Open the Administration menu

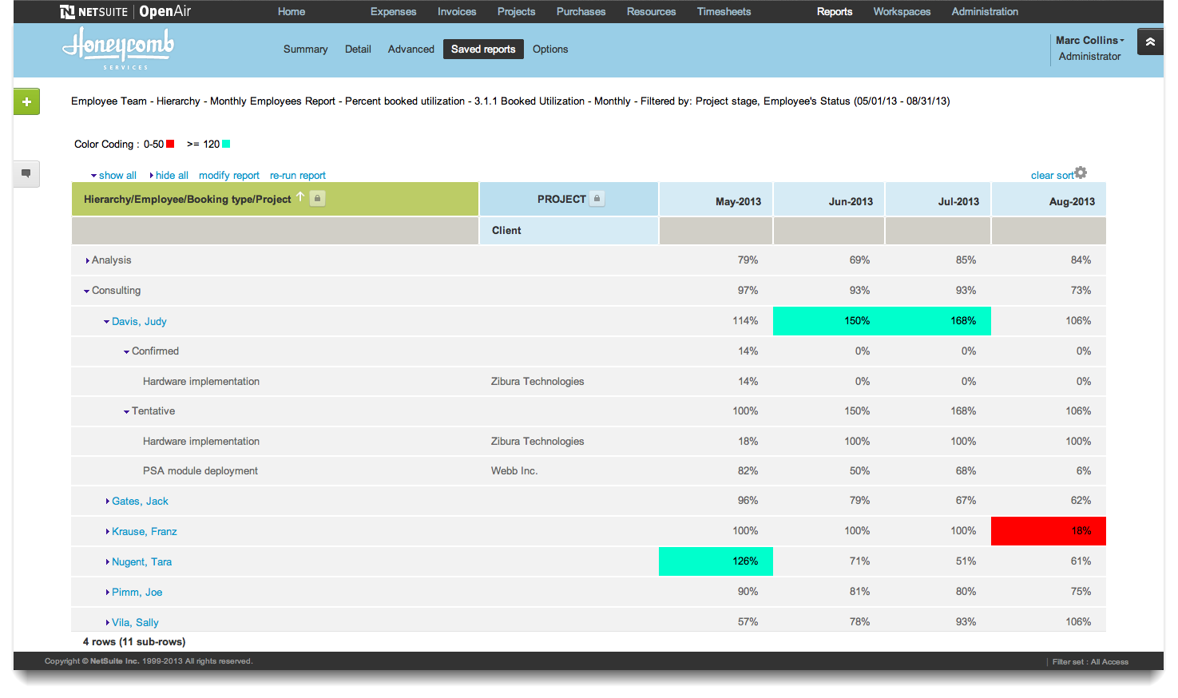[x=985, y=11]
